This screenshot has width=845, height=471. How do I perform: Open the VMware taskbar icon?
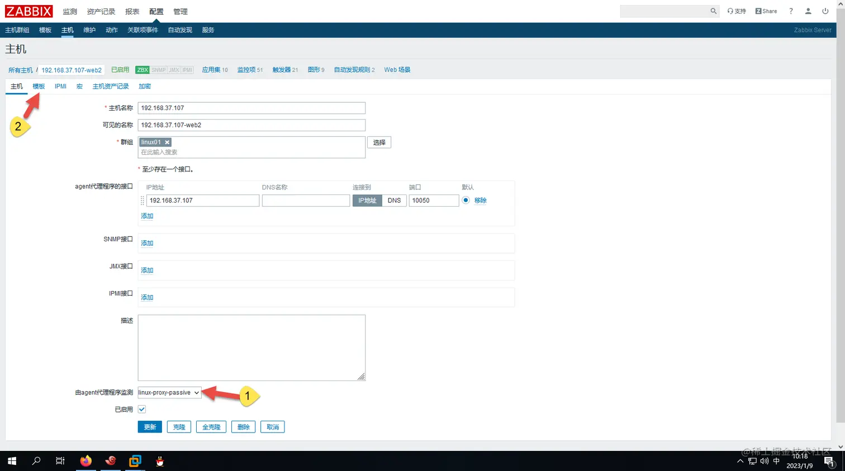(x=135, y=461)
